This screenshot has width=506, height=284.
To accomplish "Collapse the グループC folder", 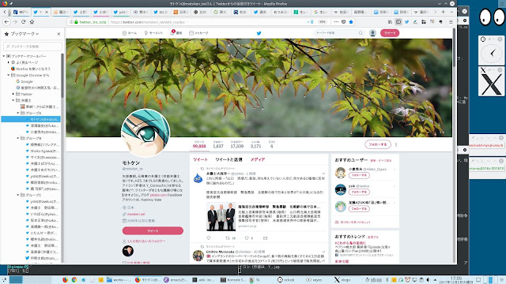I will [x=18, y=195].
